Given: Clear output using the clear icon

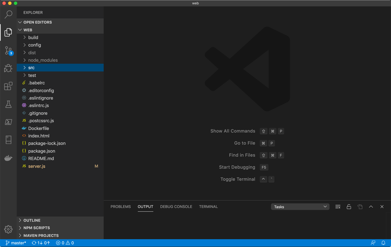Looking at the screenshot, I should coord(338,207).
